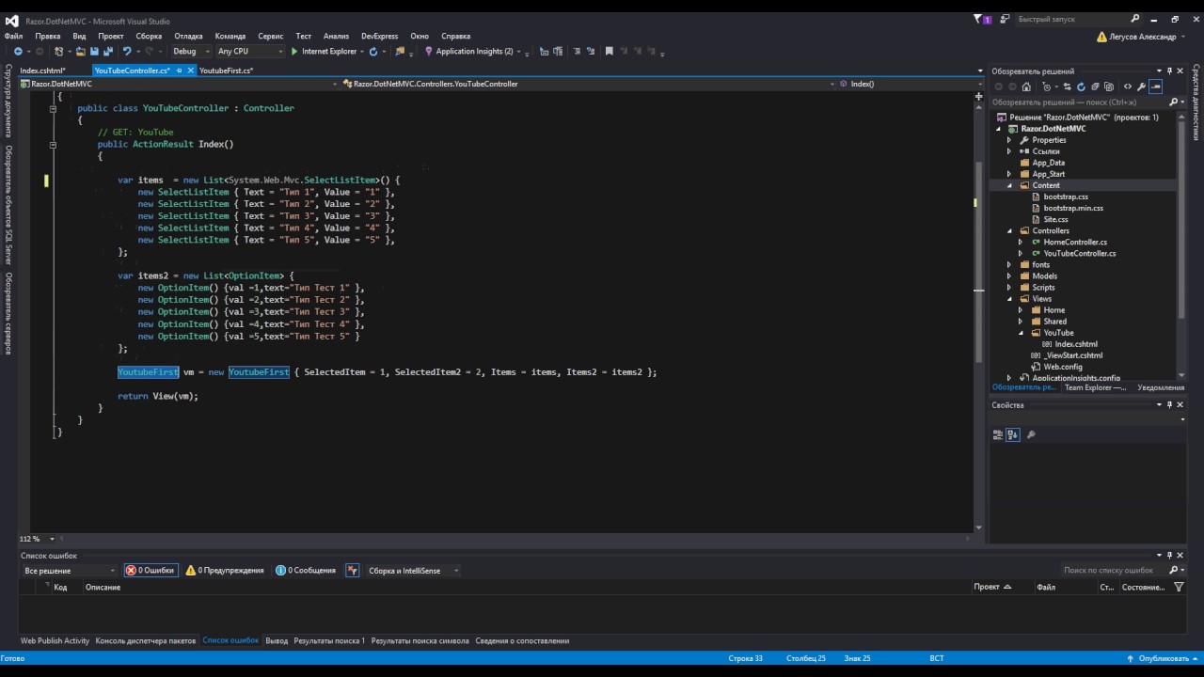
Task: Open the Отладка menu
Action: (x=188, y=36)
